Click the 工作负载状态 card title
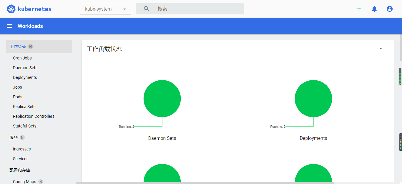402x184 pixels. 104,49
